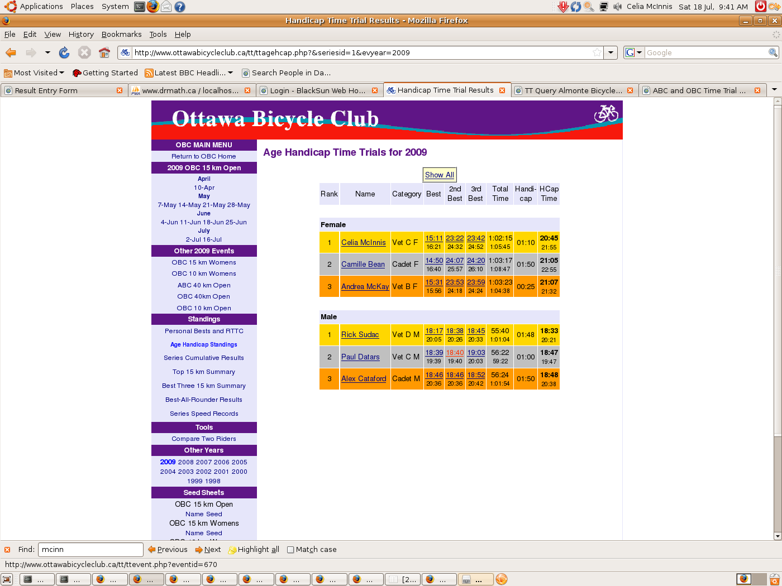Screen dimensions: 782x586
Task: Click the Find text input field
Action: pyautogui.click(x=90, y=550)
